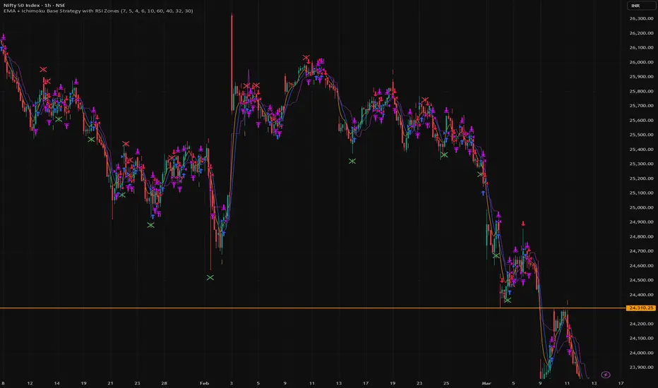The height and width of the screenshot is (388, 658).
Task: Click the 25,800.00 price axis label
Action: [x=641, y=91]
